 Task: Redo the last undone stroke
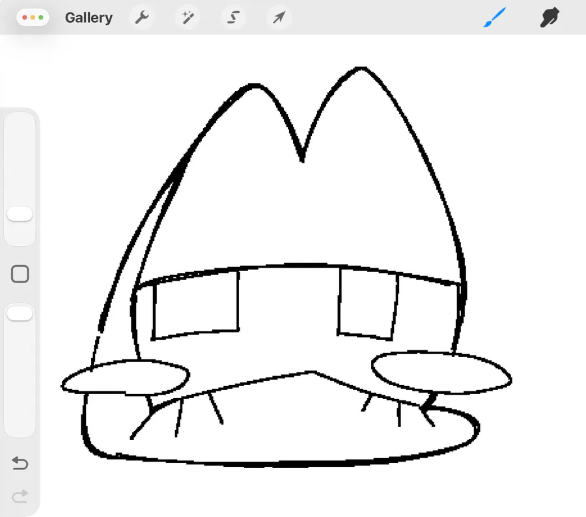pos(20,496)
